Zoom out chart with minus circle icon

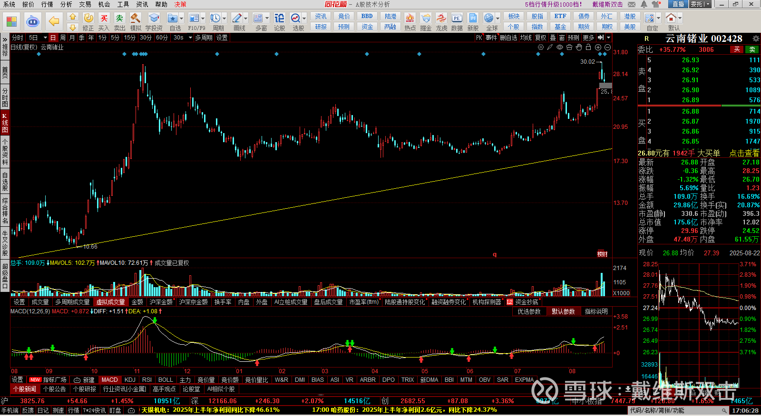(x=607, y=48)
